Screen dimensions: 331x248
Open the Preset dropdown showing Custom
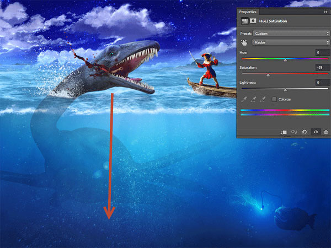(291, 34)
